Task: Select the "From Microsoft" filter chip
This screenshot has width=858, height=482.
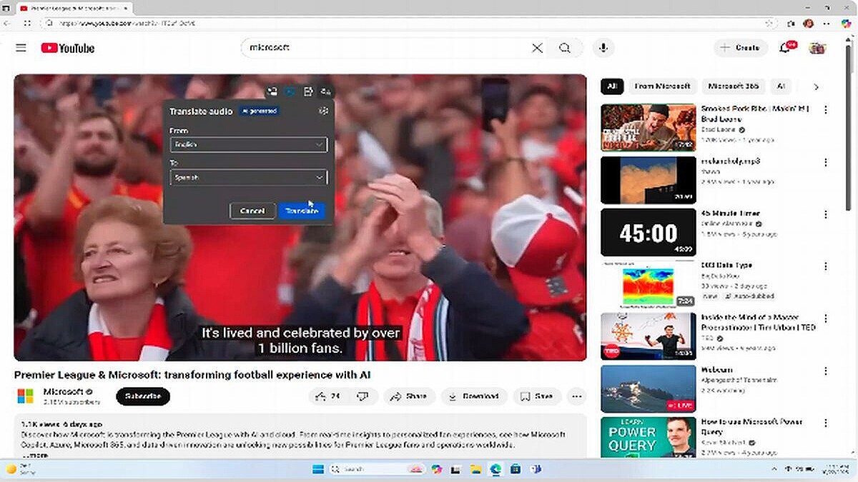Action: click(x=662, y=86)
